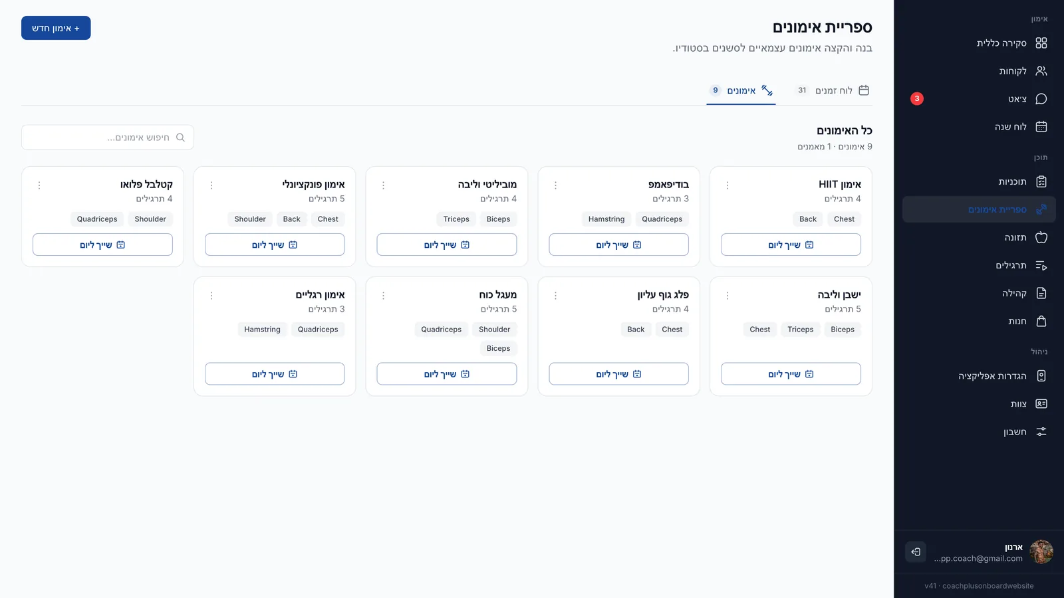Open the options menu for קטלבל פלואו
1064x598 pixels.
pyautogui.click(x=39, y=185)
